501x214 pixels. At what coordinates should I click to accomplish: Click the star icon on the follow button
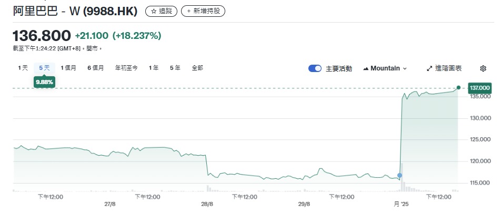point(154,11)
